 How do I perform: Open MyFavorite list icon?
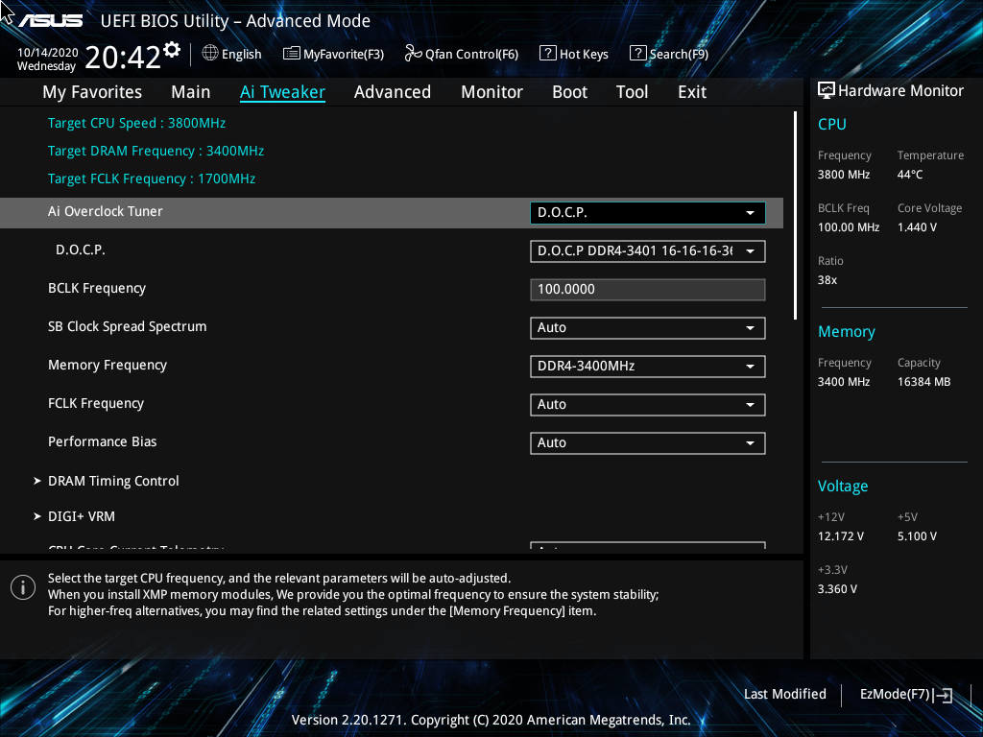292,54
